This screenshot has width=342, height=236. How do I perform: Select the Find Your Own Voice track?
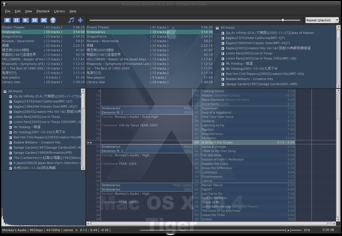(x=244, y=117)
